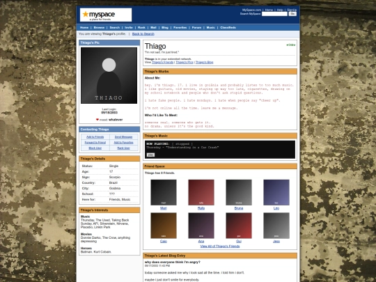Click the MySpace logo

[106, 15]
